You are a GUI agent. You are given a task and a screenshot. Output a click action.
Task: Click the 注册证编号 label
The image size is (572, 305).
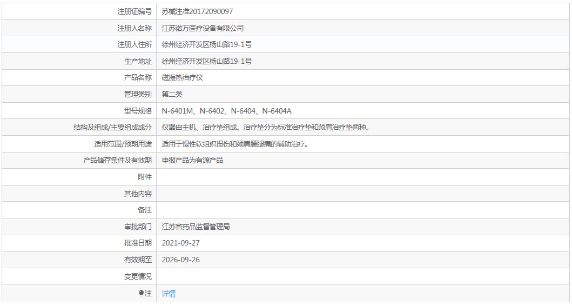tap(134, 11)
